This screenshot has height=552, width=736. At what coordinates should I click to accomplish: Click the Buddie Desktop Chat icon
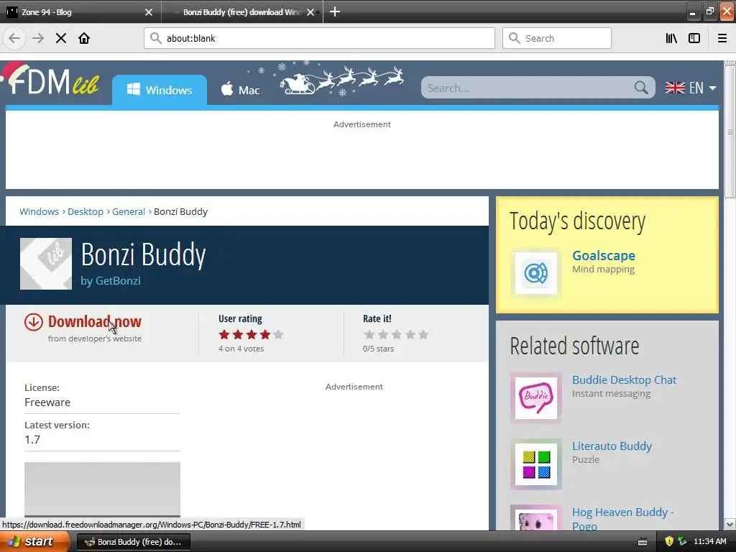pyautogui.click(x=536, y=398)
